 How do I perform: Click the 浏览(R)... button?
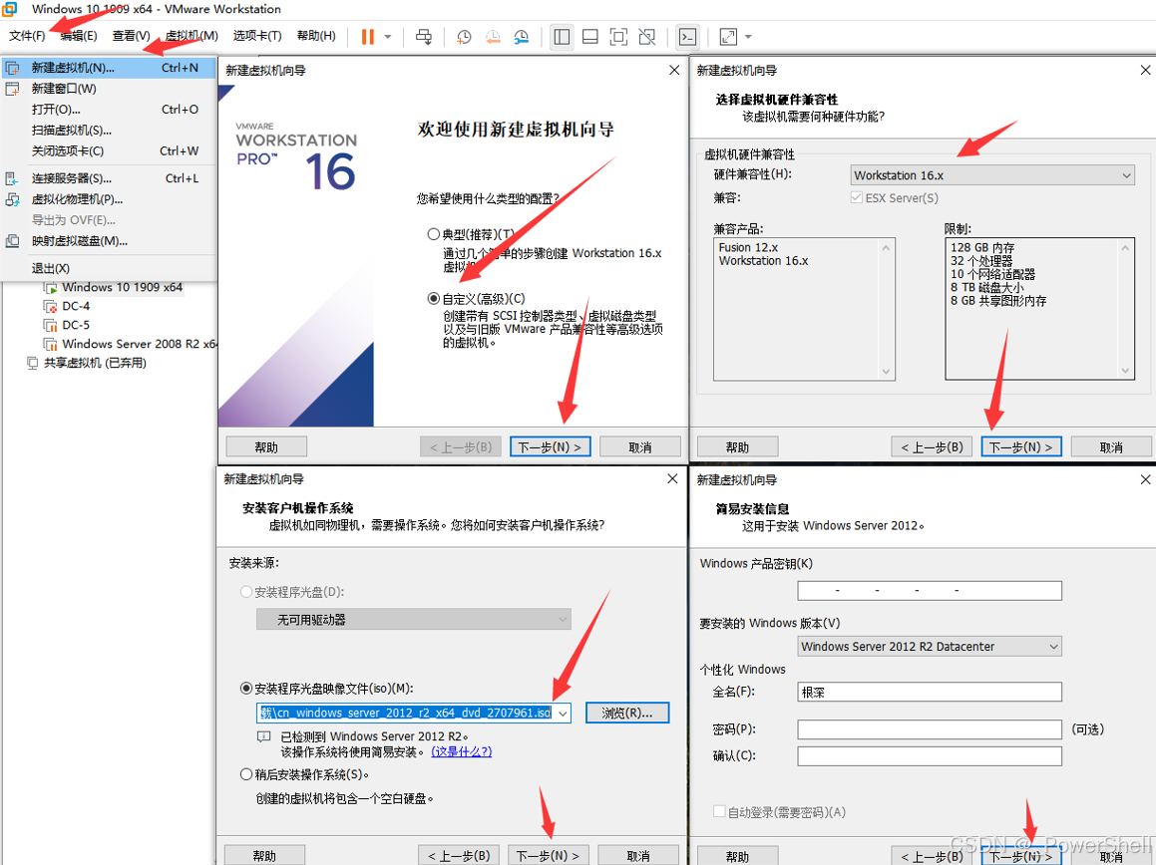[x=627, y=713]
